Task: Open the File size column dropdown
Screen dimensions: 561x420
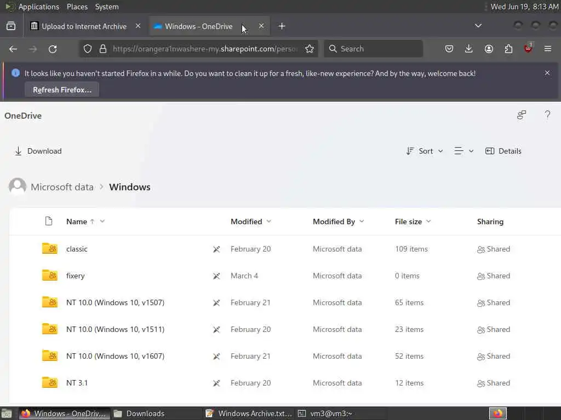Action: [428, 221]
